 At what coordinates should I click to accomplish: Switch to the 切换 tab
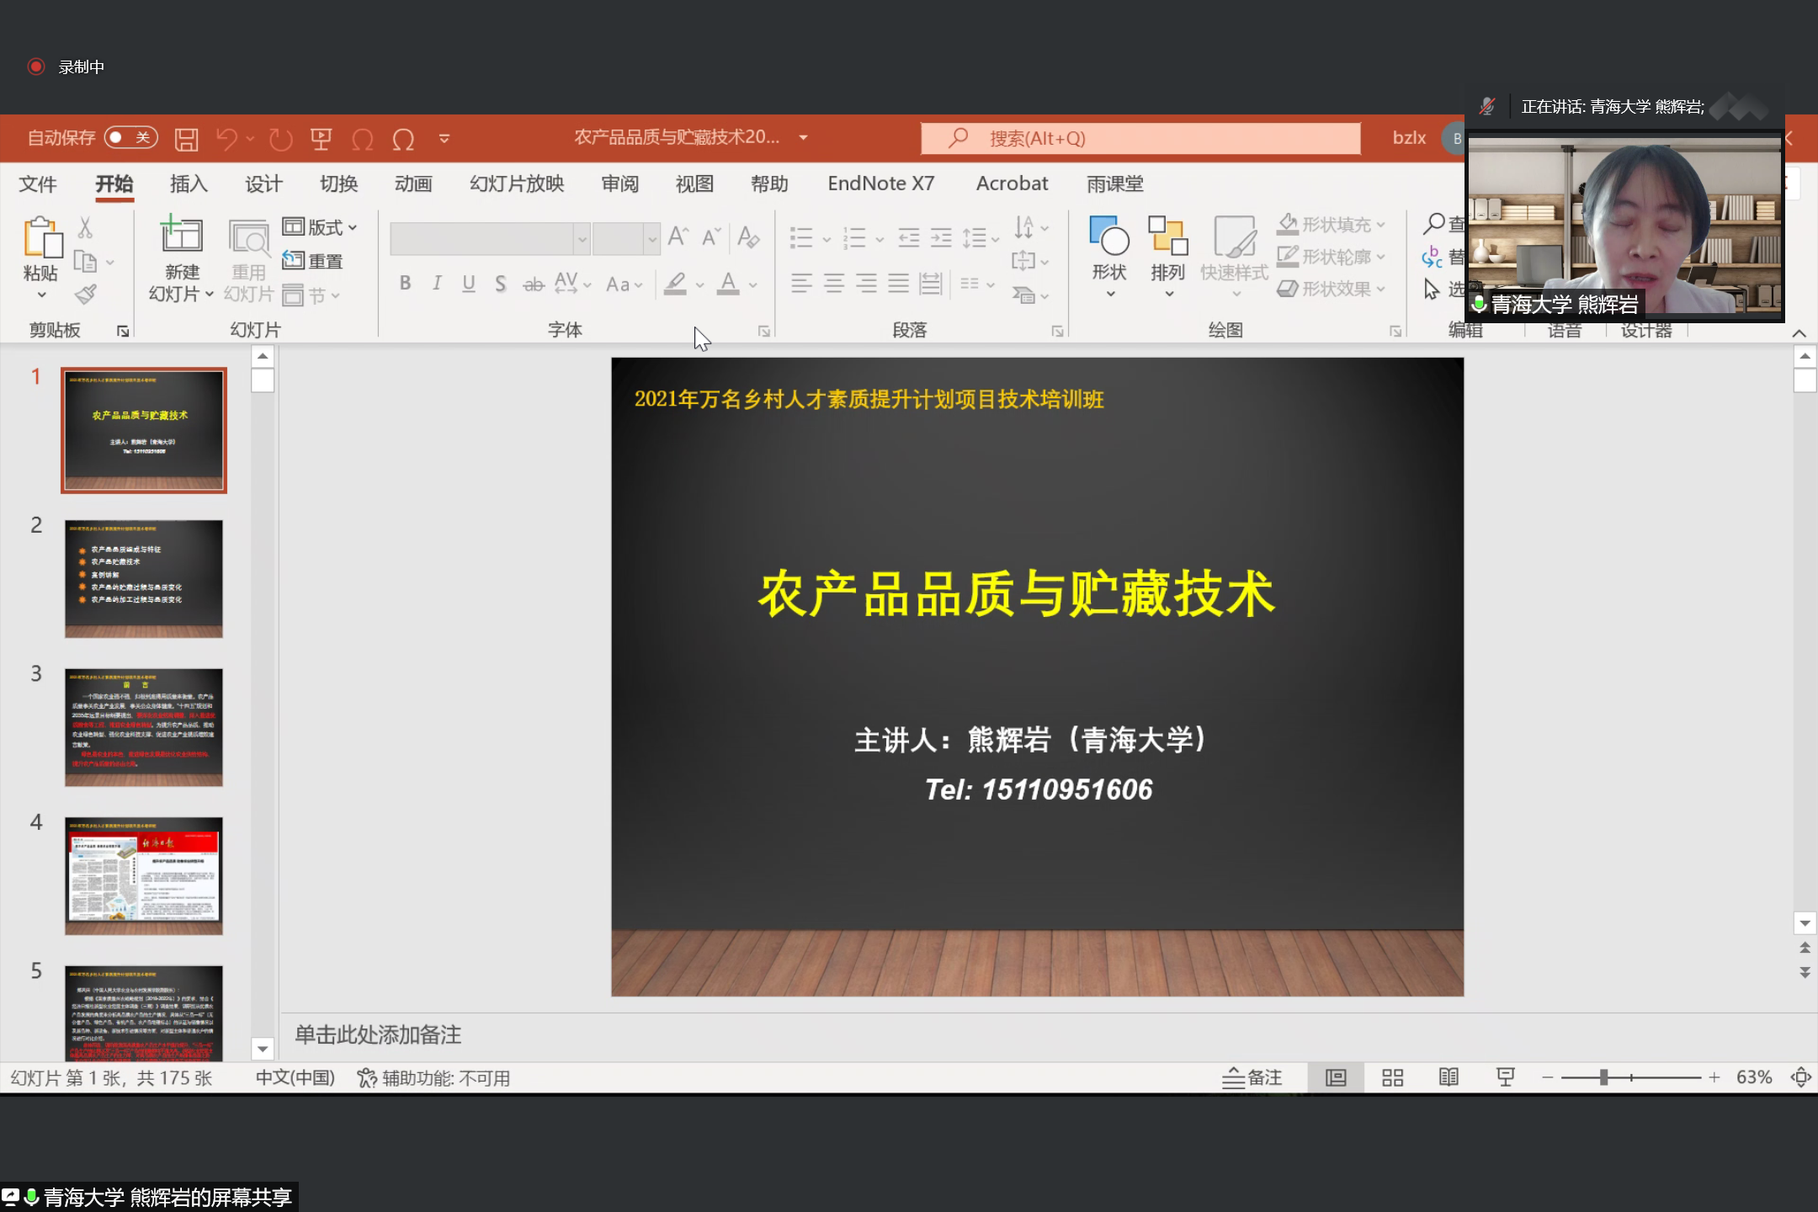338,183
